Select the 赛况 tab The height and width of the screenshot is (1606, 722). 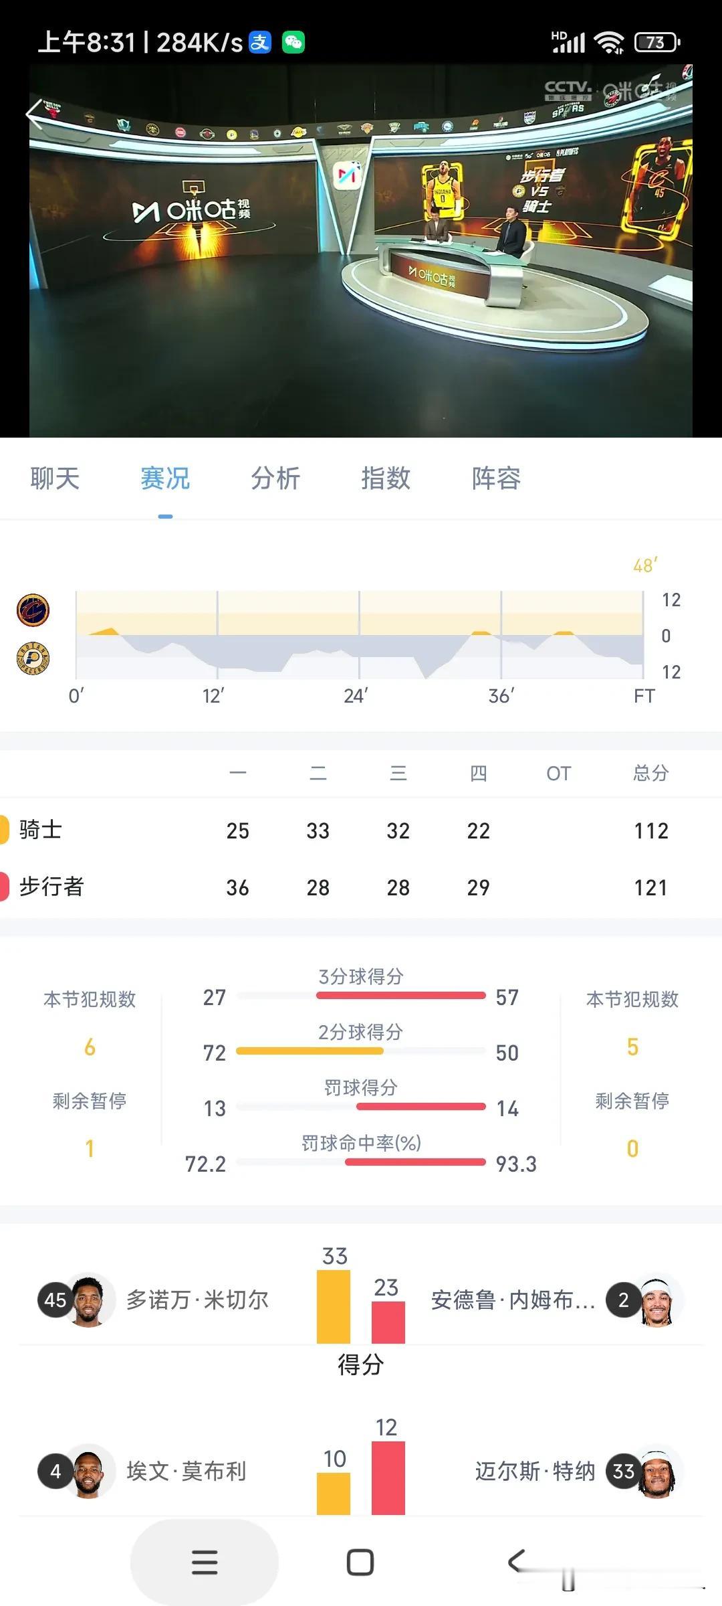tap(165, 478)
